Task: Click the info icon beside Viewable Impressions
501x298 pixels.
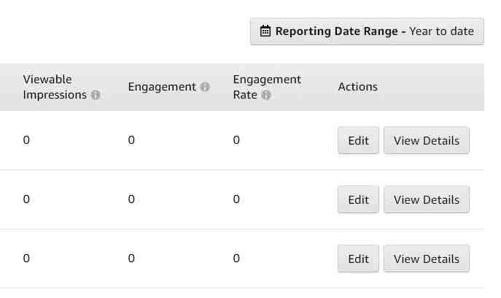Action: pos(96,95)
